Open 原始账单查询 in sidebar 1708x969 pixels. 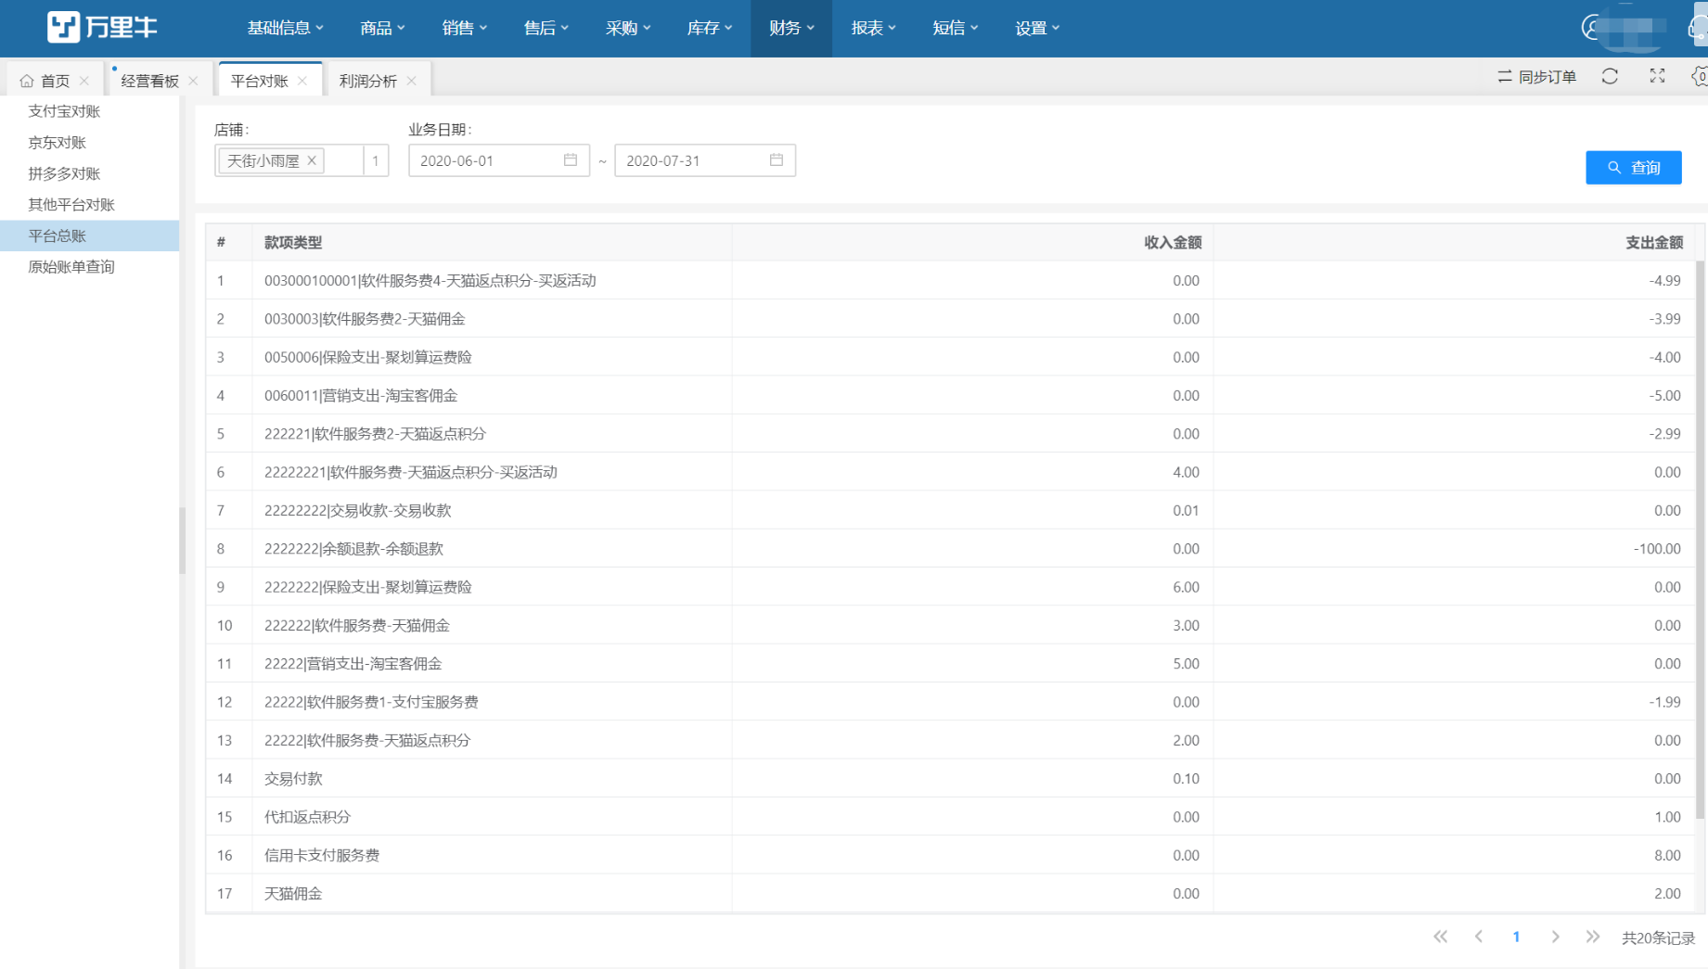[x=71, y=267]
